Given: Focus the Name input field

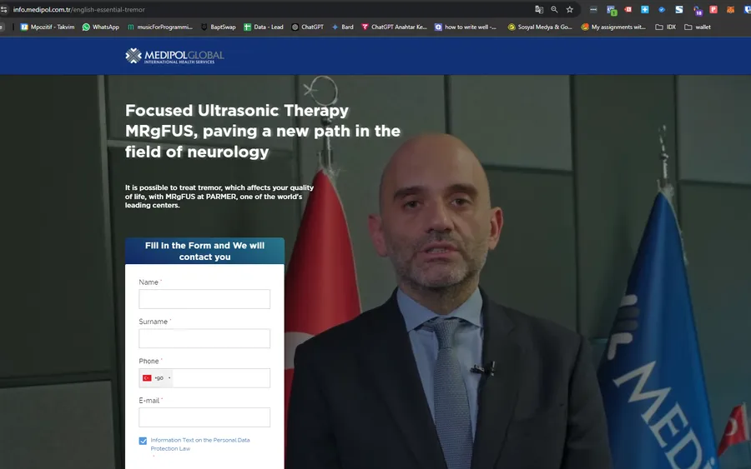Looking at the screenshot, I should 204,299.
